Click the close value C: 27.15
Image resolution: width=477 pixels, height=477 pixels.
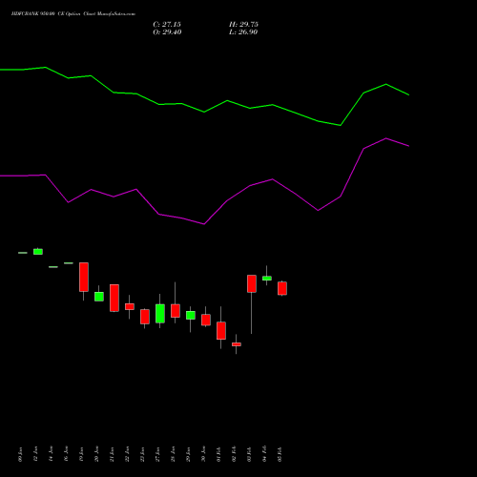click(167, 25)
